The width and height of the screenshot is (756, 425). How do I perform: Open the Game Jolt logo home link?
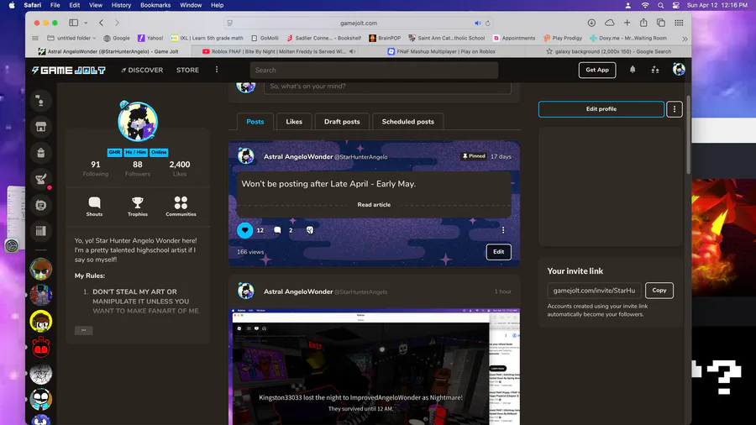69,71
